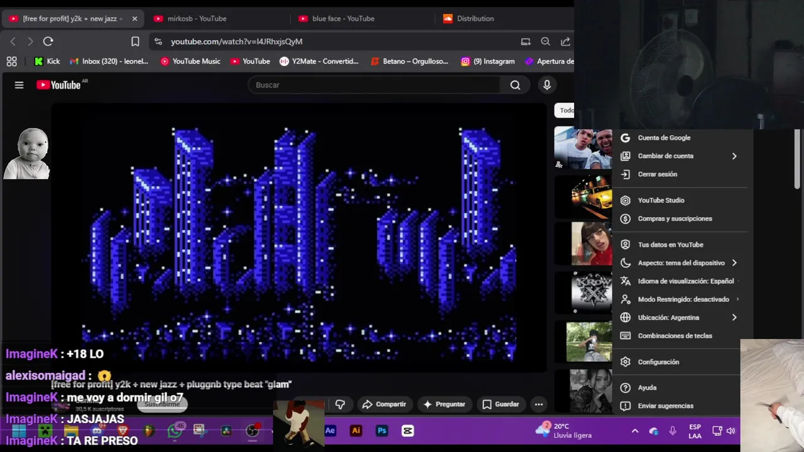
Task: Click the share page icon in address bar
Action: tap(565, 41)
